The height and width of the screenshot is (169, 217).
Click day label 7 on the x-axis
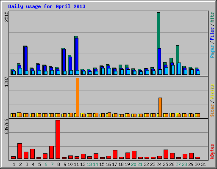coord(52,164)
